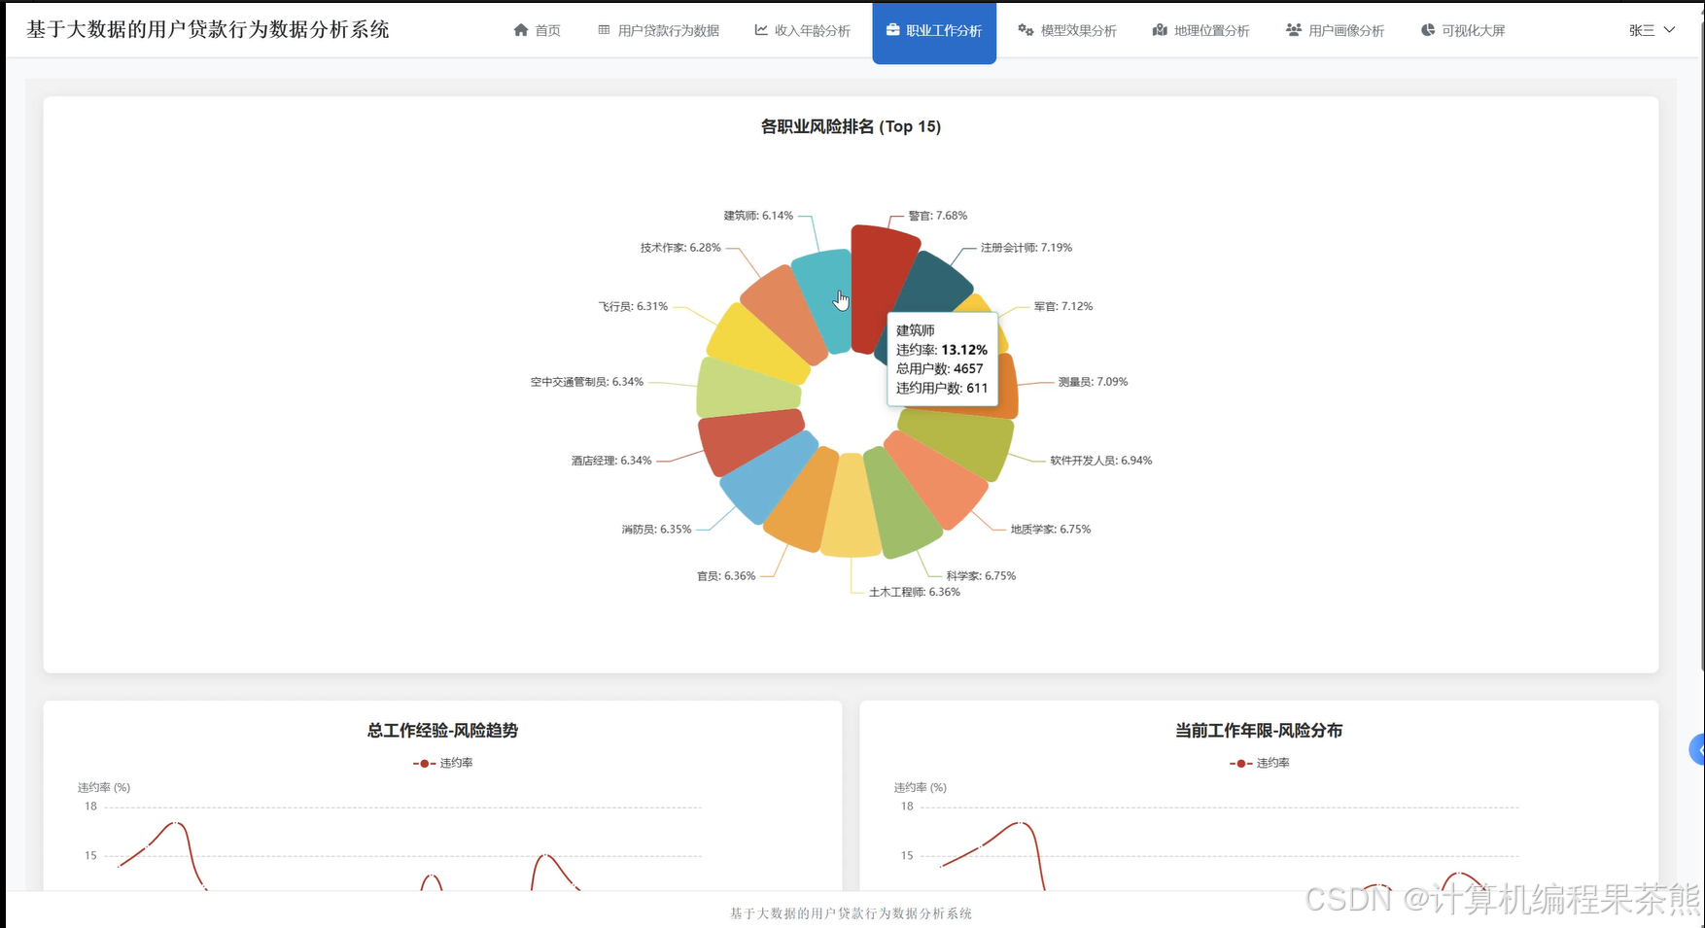Click the label 技术作家: 6.28%
Image resolution: width=1705 pixels, height=928 pixels.
680,248
